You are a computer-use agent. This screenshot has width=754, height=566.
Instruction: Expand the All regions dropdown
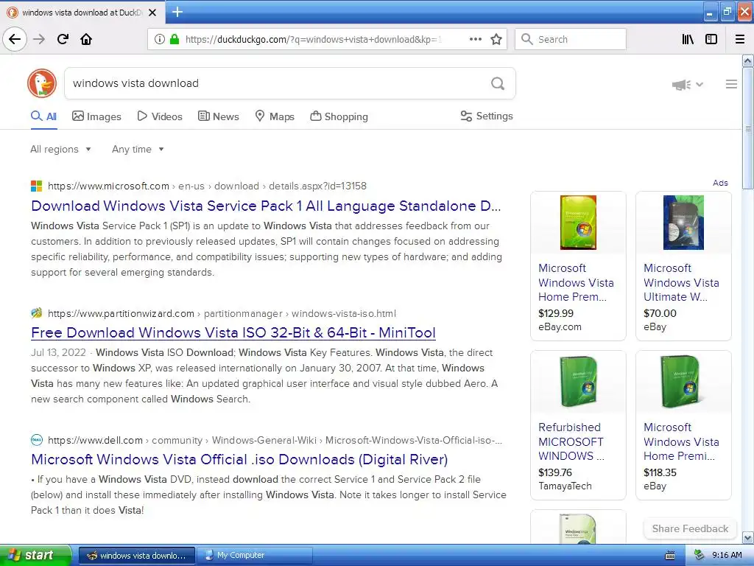click(60, 149)
